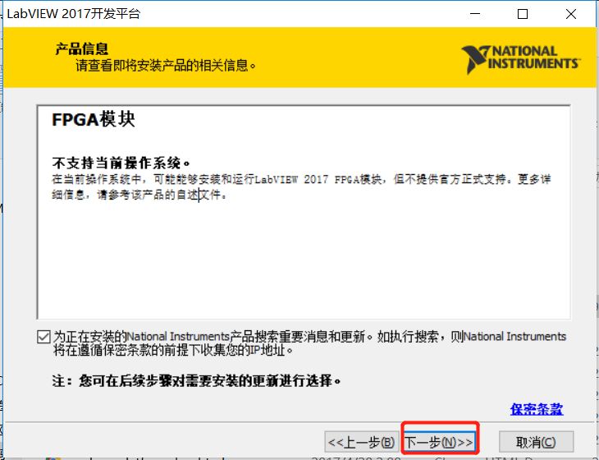Uncheck the National Instruments update search checkbox
The height and width of the screenshot is (460, 599).
pyautogui.click(x=43, y=338)
